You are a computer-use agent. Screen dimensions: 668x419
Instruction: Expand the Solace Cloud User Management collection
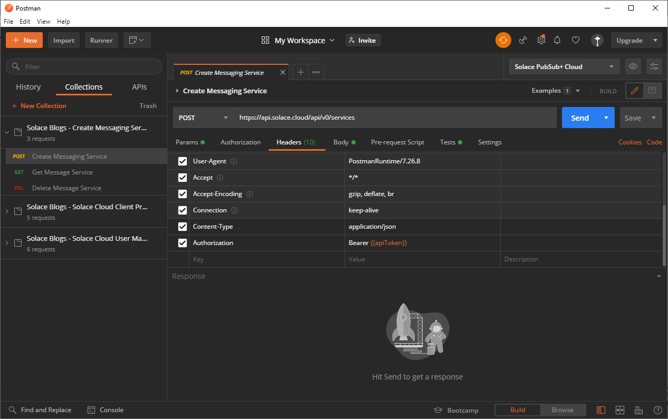(7, 243)
